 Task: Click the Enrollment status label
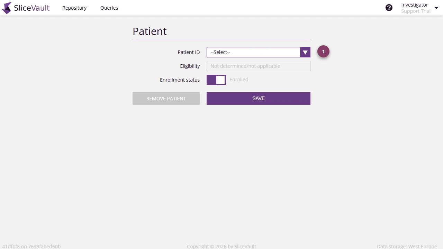click(180, 80)
